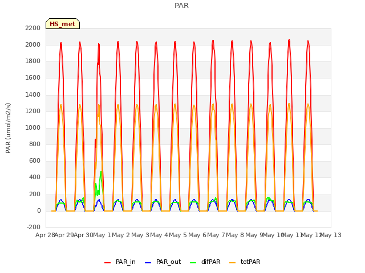Click the 1600 y-axis tick label
Image resolution: width=365 pixels, height=273 pixels.
(x=33, y=77)
